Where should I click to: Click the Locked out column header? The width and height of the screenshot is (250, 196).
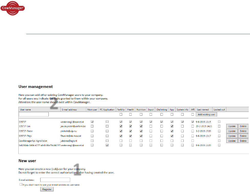click(x=219, y=110)
